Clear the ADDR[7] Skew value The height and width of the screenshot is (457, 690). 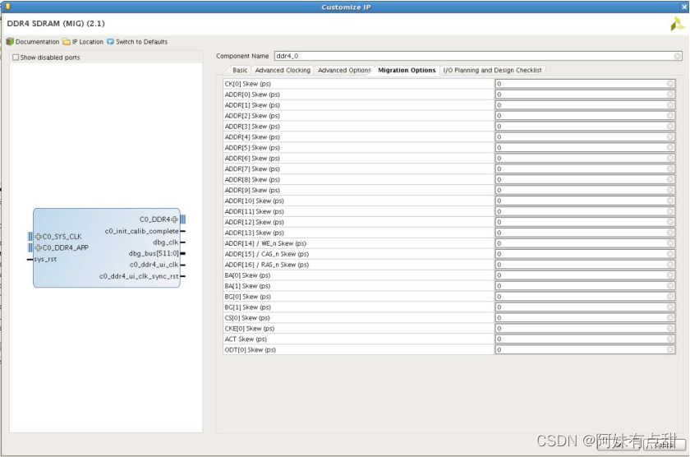(669, 168)
